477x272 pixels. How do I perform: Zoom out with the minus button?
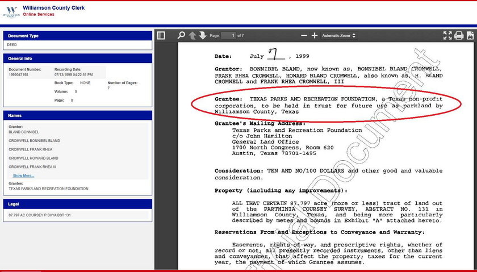(x=304, y=36)
